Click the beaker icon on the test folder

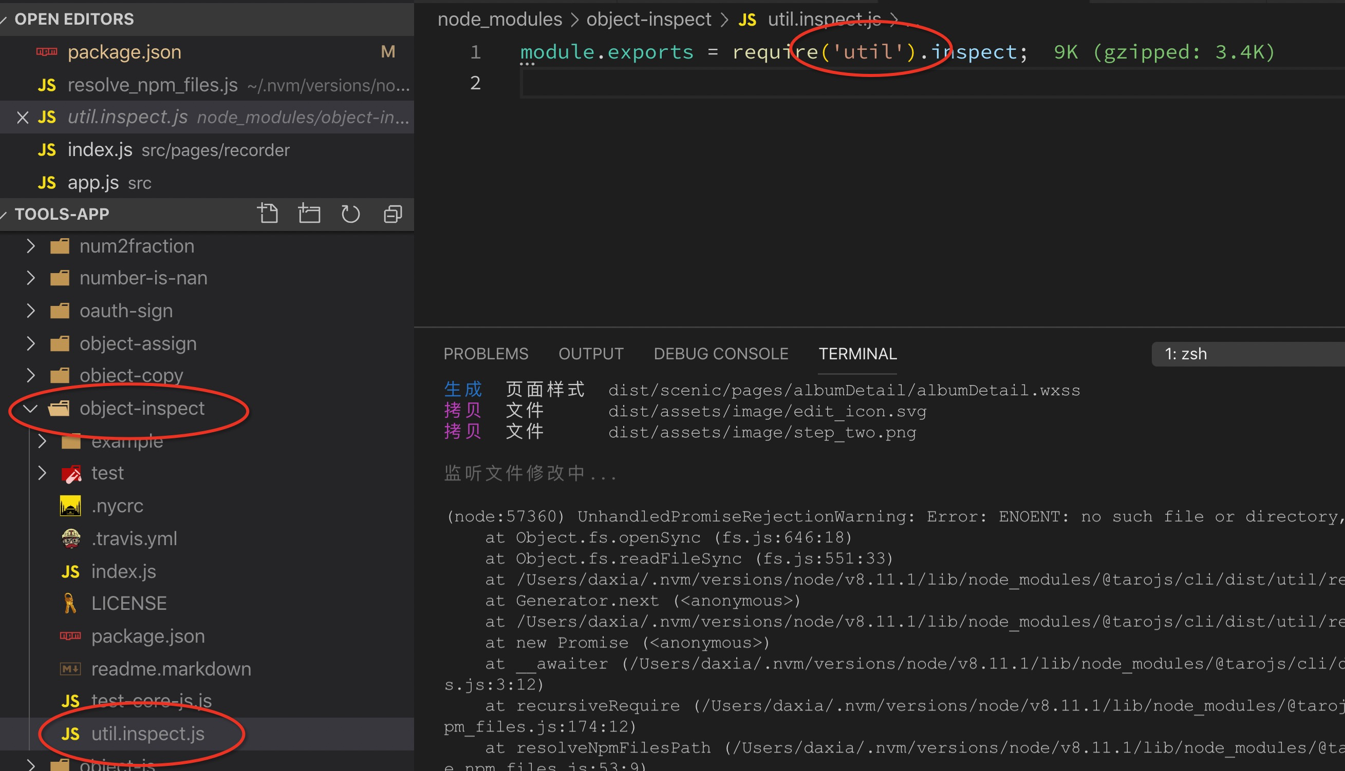71,472
